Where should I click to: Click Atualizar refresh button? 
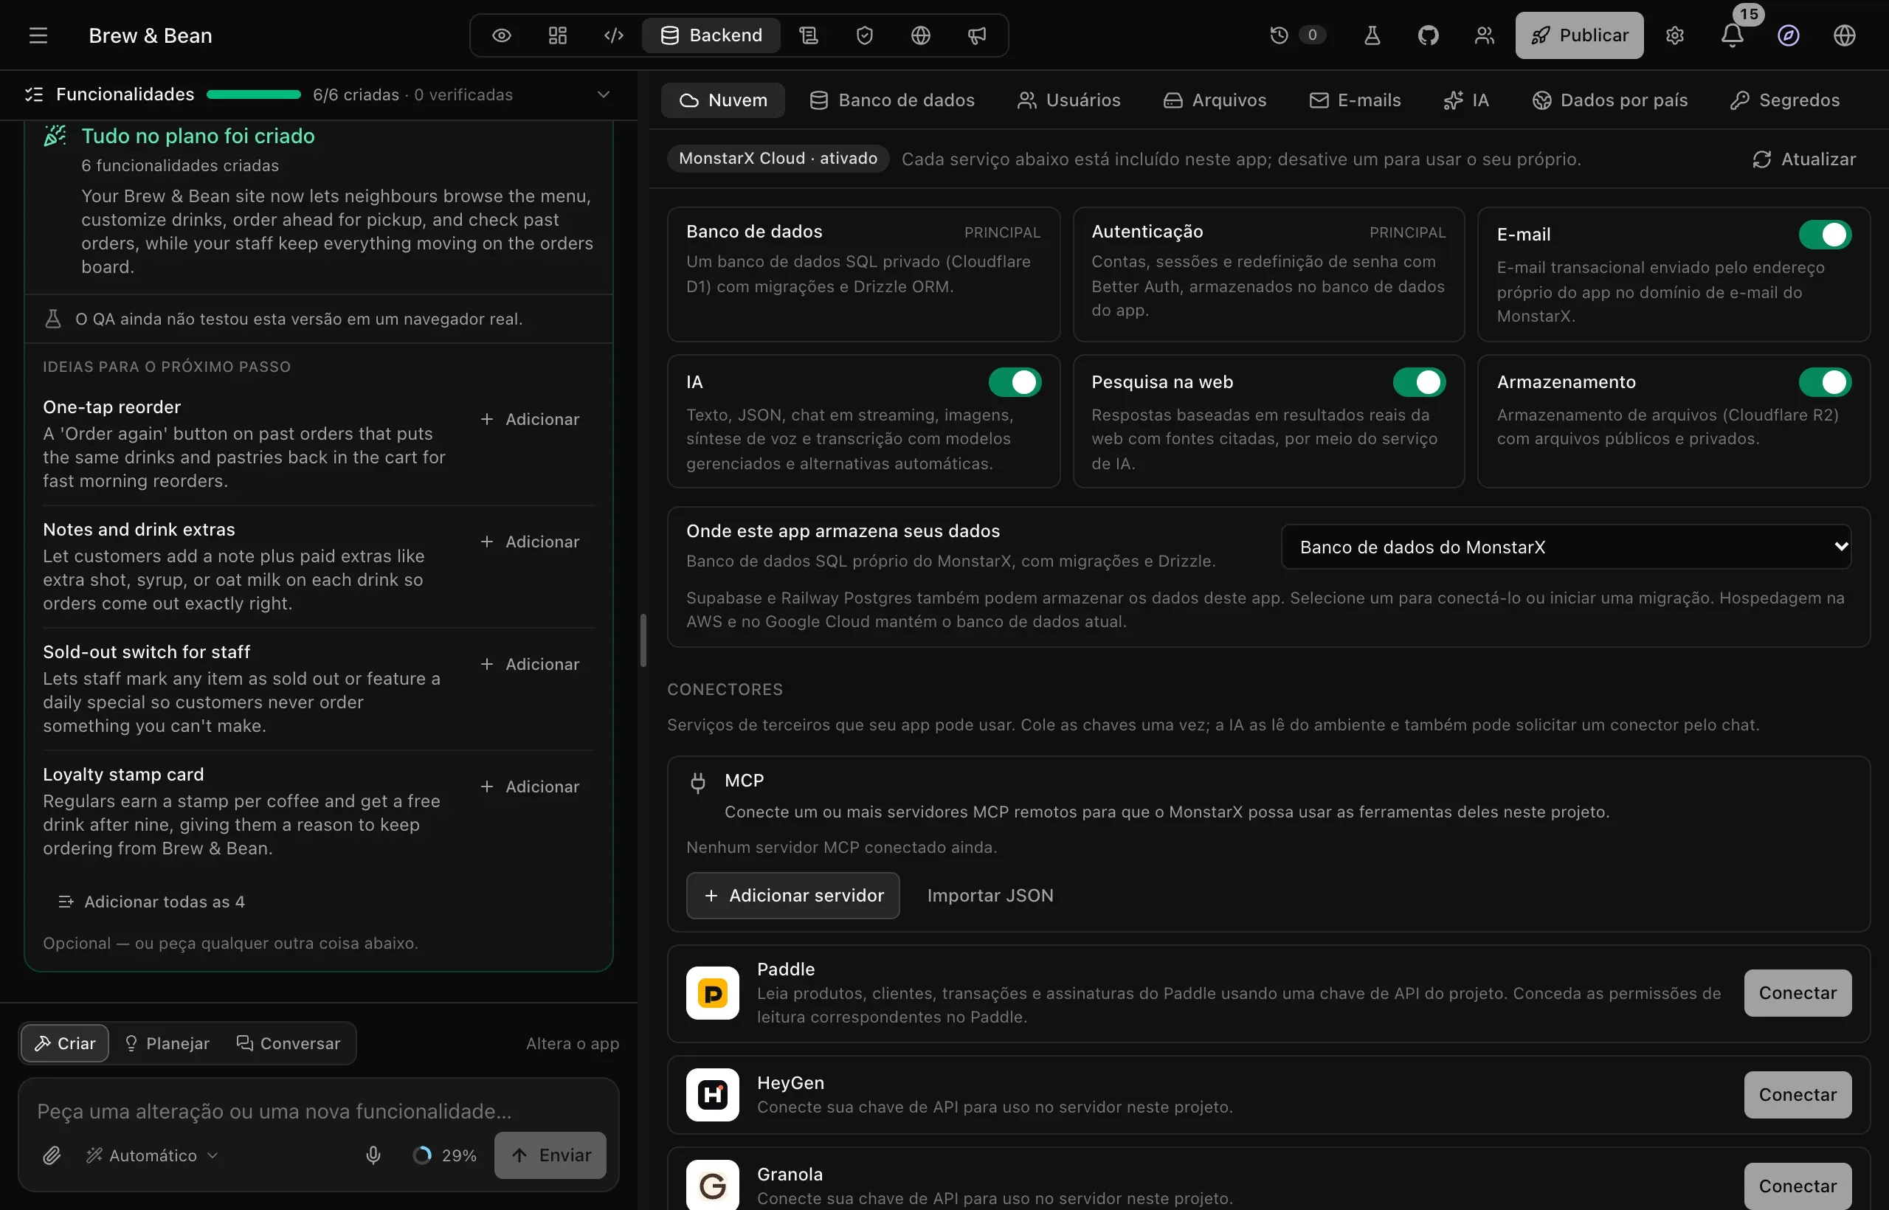click(x=1803, y=159)
